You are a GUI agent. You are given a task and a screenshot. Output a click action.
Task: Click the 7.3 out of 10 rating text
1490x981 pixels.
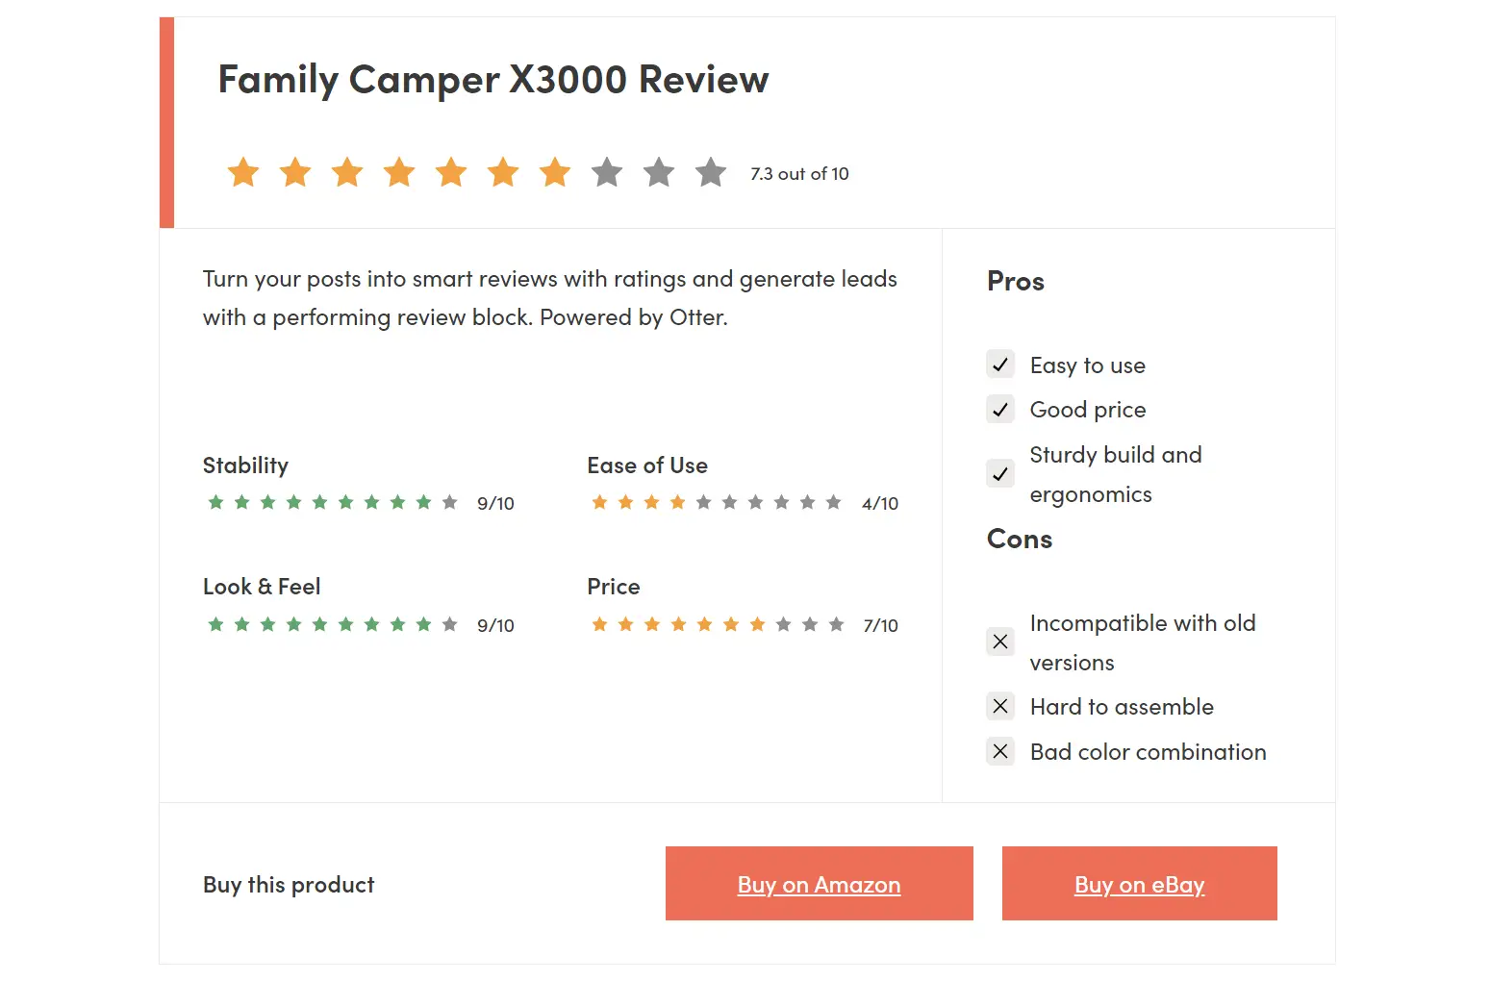799,174
